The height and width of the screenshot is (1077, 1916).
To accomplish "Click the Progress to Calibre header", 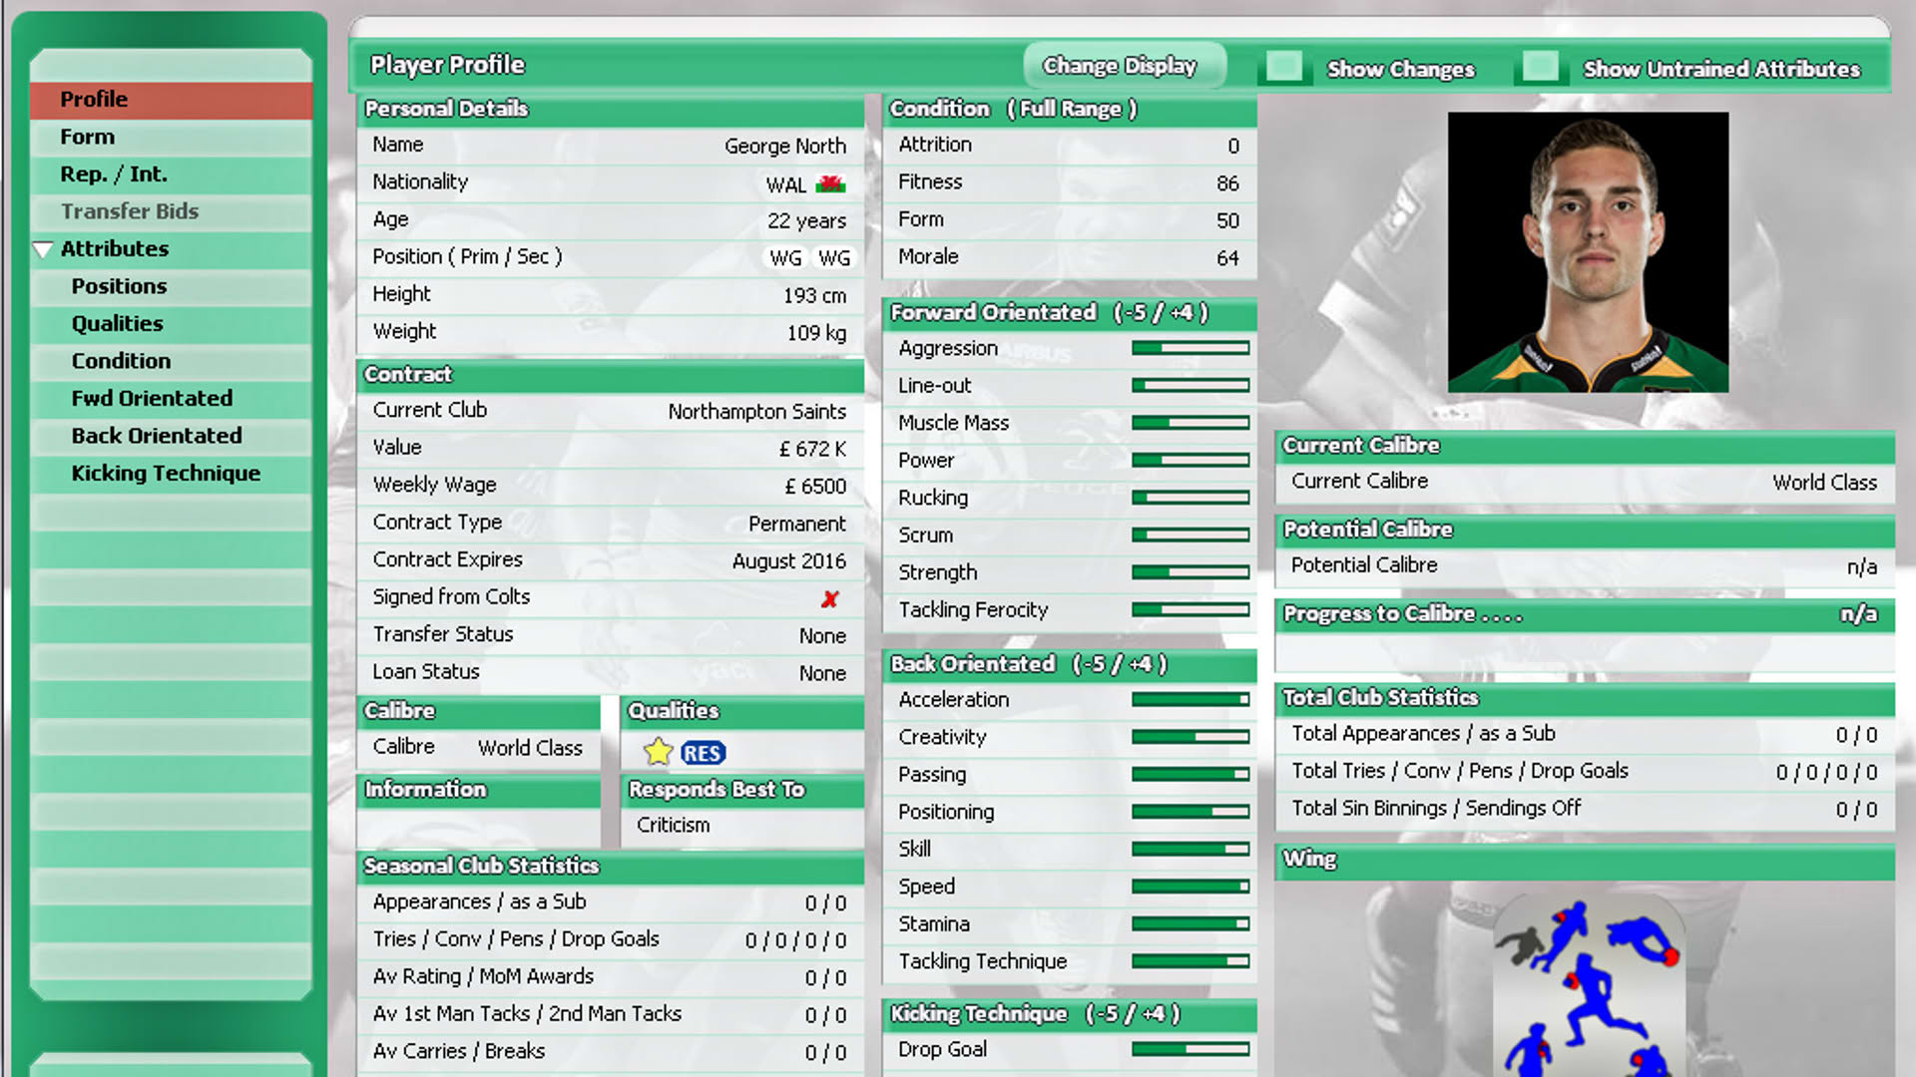I will (x=1585, y=614).
